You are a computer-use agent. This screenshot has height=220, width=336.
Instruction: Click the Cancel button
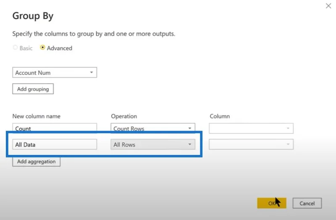[307, 203]
